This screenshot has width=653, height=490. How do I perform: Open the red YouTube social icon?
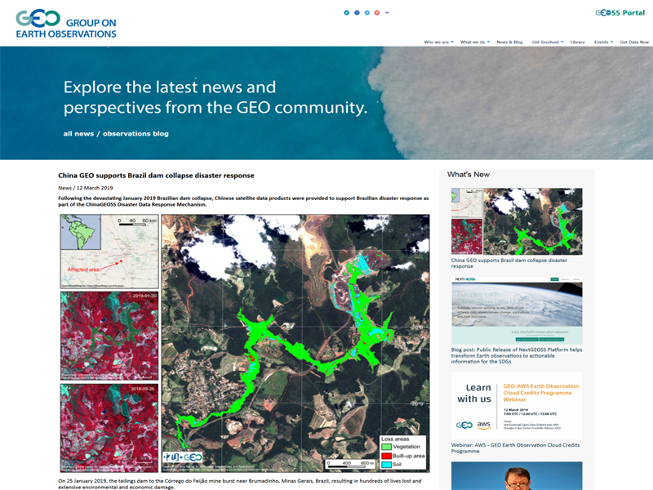(377, 13)
